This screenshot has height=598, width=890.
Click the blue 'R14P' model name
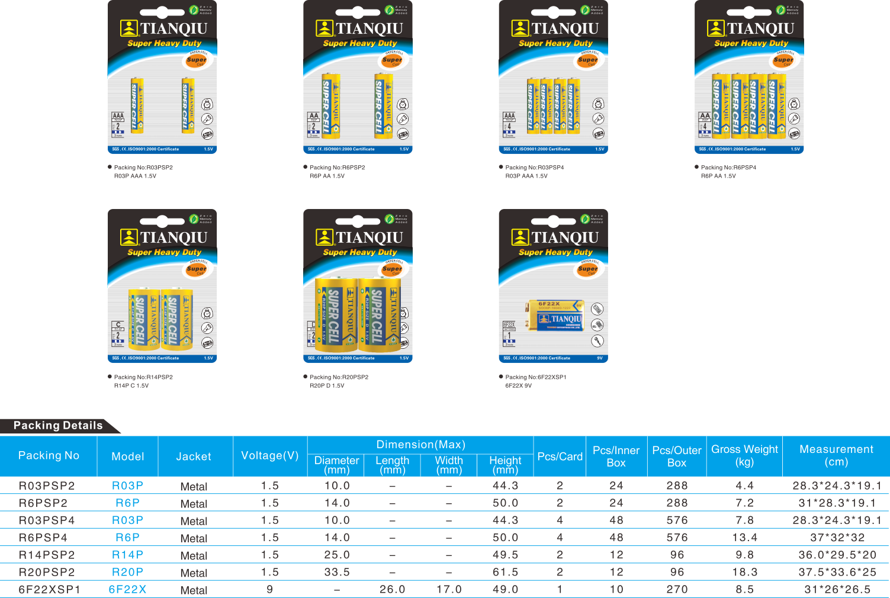tap(128, 555)
